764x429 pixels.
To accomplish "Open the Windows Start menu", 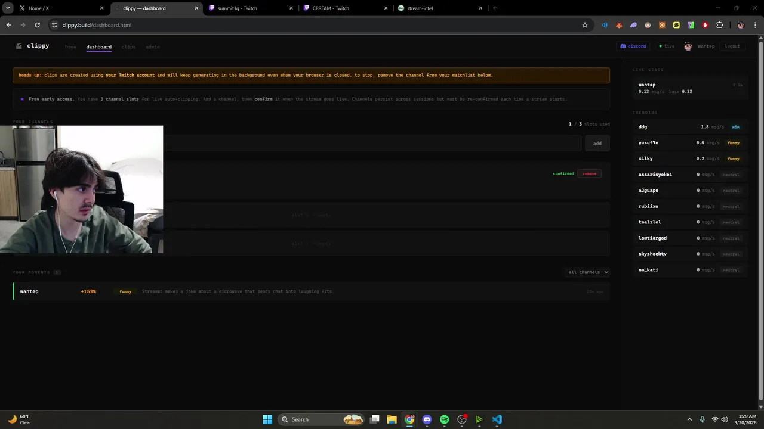I will tap(267, 419).
